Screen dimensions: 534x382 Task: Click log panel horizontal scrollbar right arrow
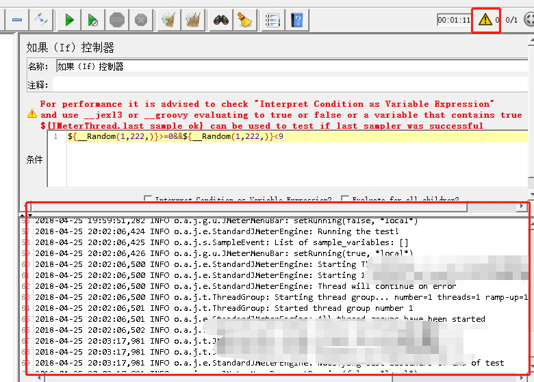tap(522, 378)
